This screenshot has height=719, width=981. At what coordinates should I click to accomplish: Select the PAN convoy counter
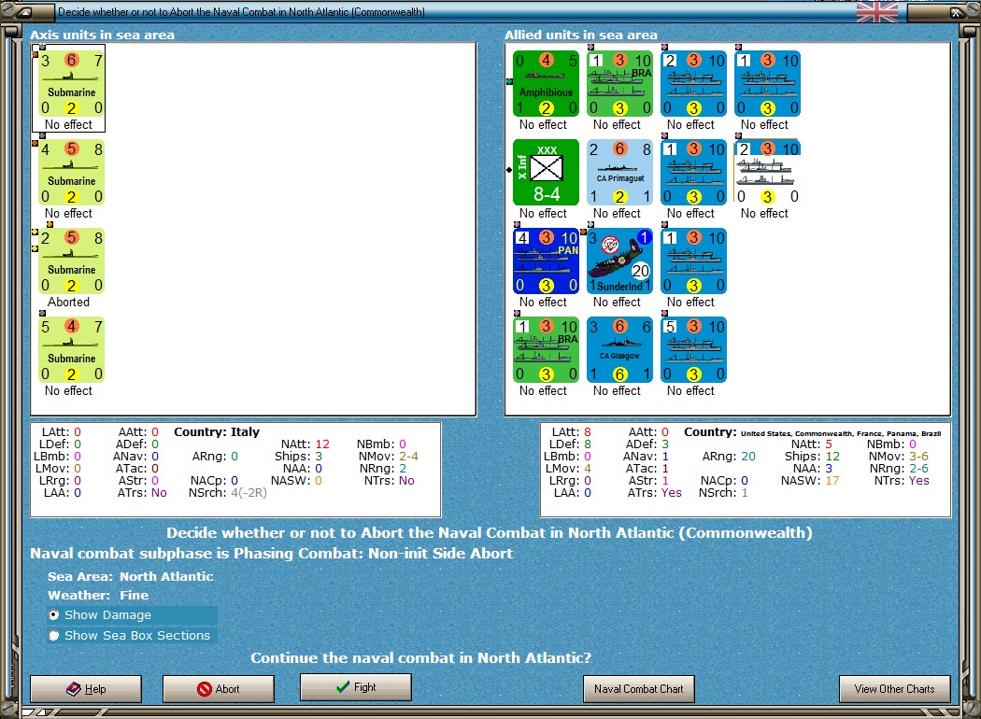(x=547, y=262)
